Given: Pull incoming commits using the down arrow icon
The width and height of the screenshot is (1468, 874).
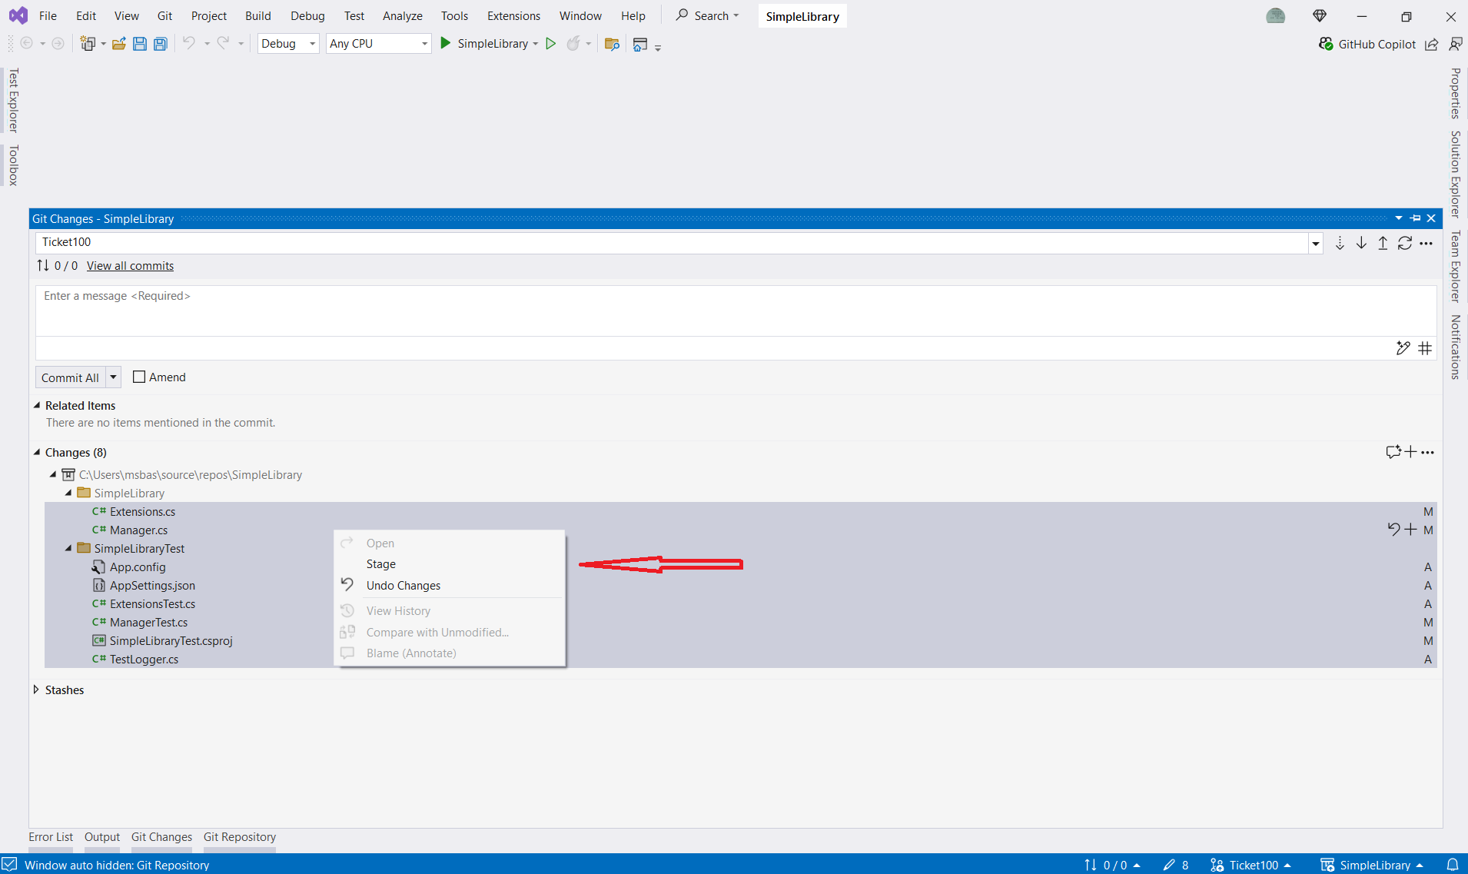Looking at the screenshot, I should (x=1361, y=243).
